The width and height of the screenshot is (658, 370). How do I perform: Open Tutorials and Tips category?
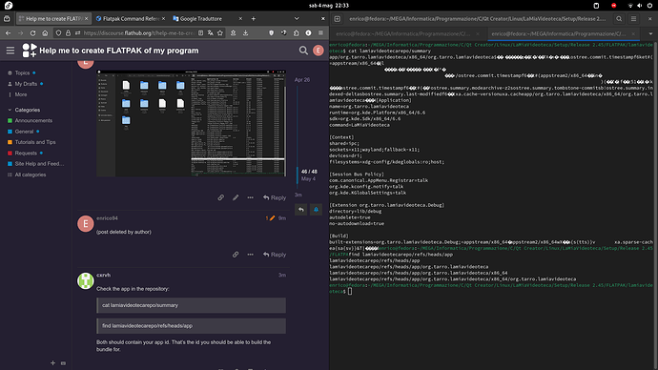[x=35, y=142]
